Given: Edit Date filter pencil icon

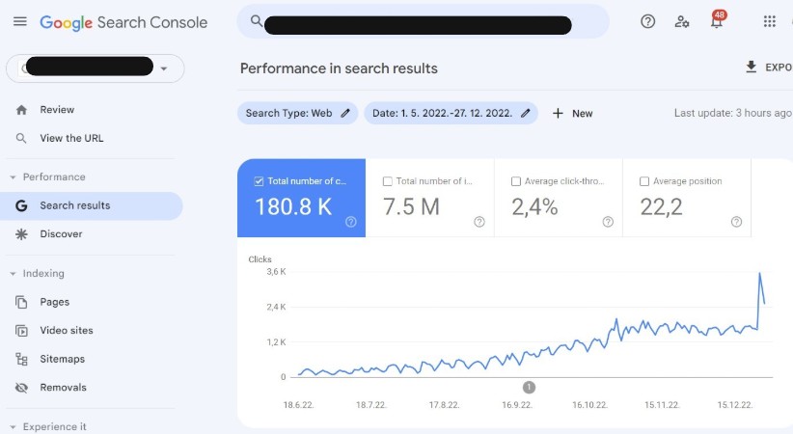Looking at the screenshot, I should [526, 113].
